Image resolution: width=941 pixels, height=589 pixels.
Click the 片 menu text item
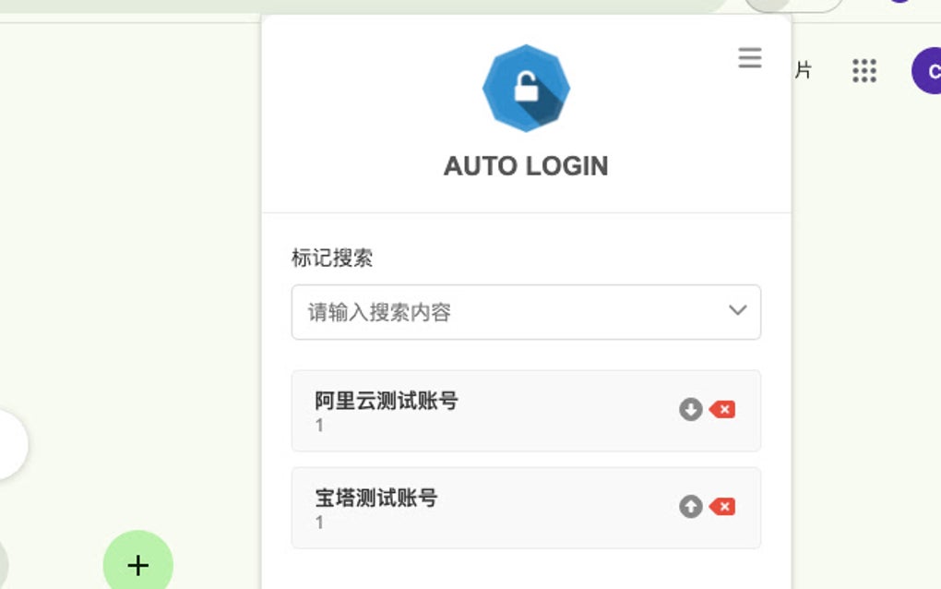(x=804, y=70)
